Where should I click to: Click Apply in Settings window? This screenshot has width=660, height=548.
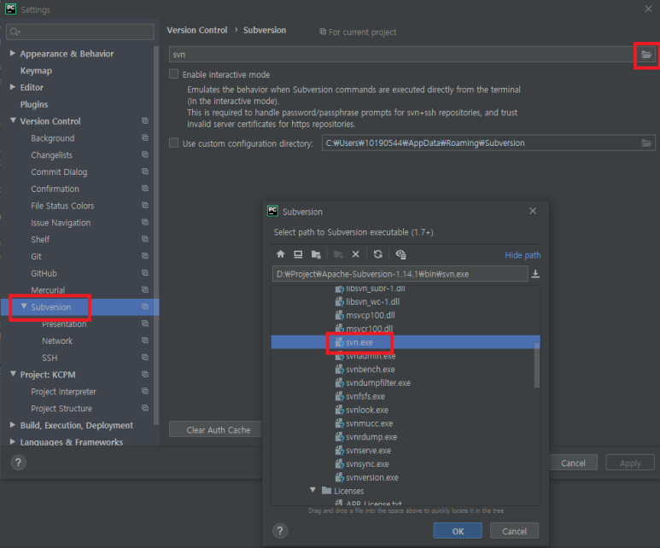[x=630, y=463]
